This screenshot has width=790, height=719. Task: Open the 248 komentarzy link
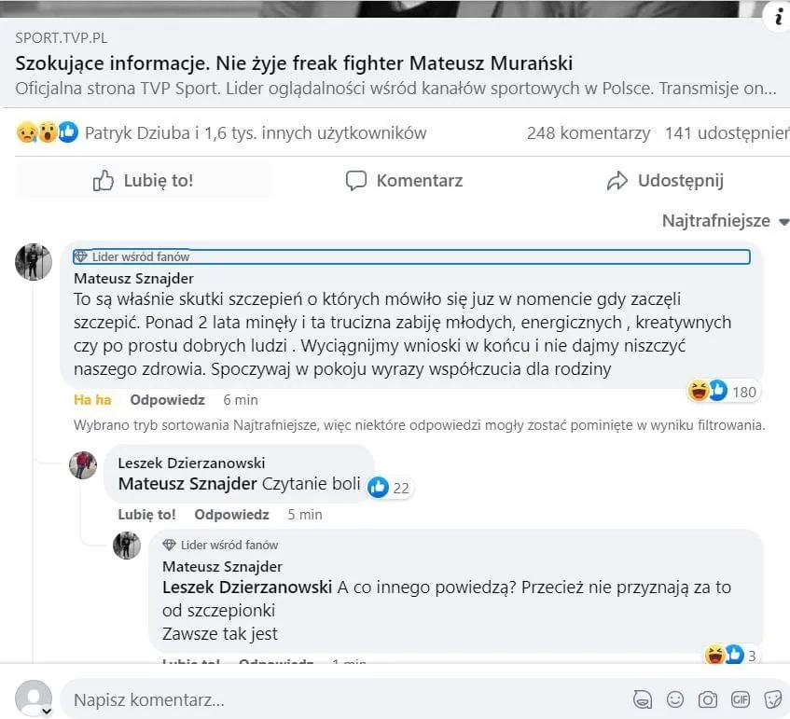coord(588,132)
